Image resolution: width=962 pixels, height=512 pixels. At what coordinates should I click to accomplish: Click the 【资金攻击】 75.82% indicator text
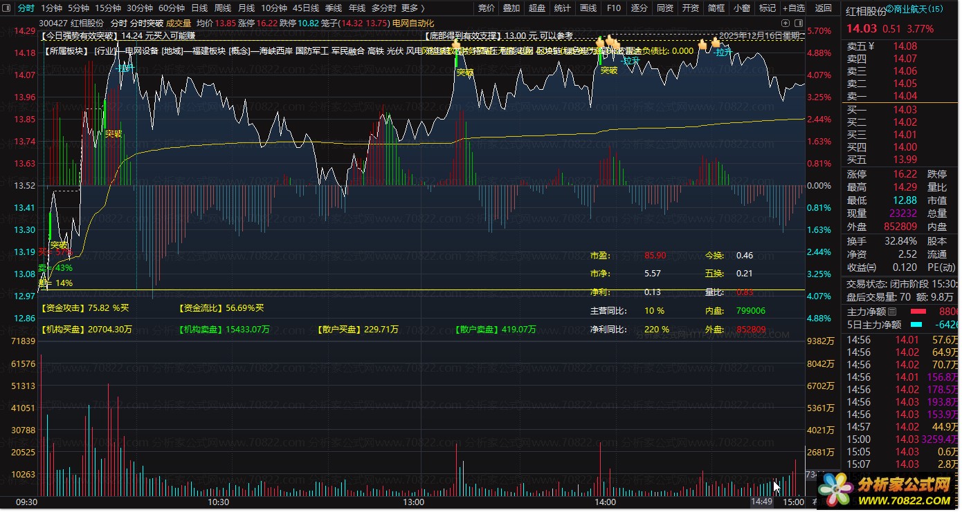tap(85, 308)
